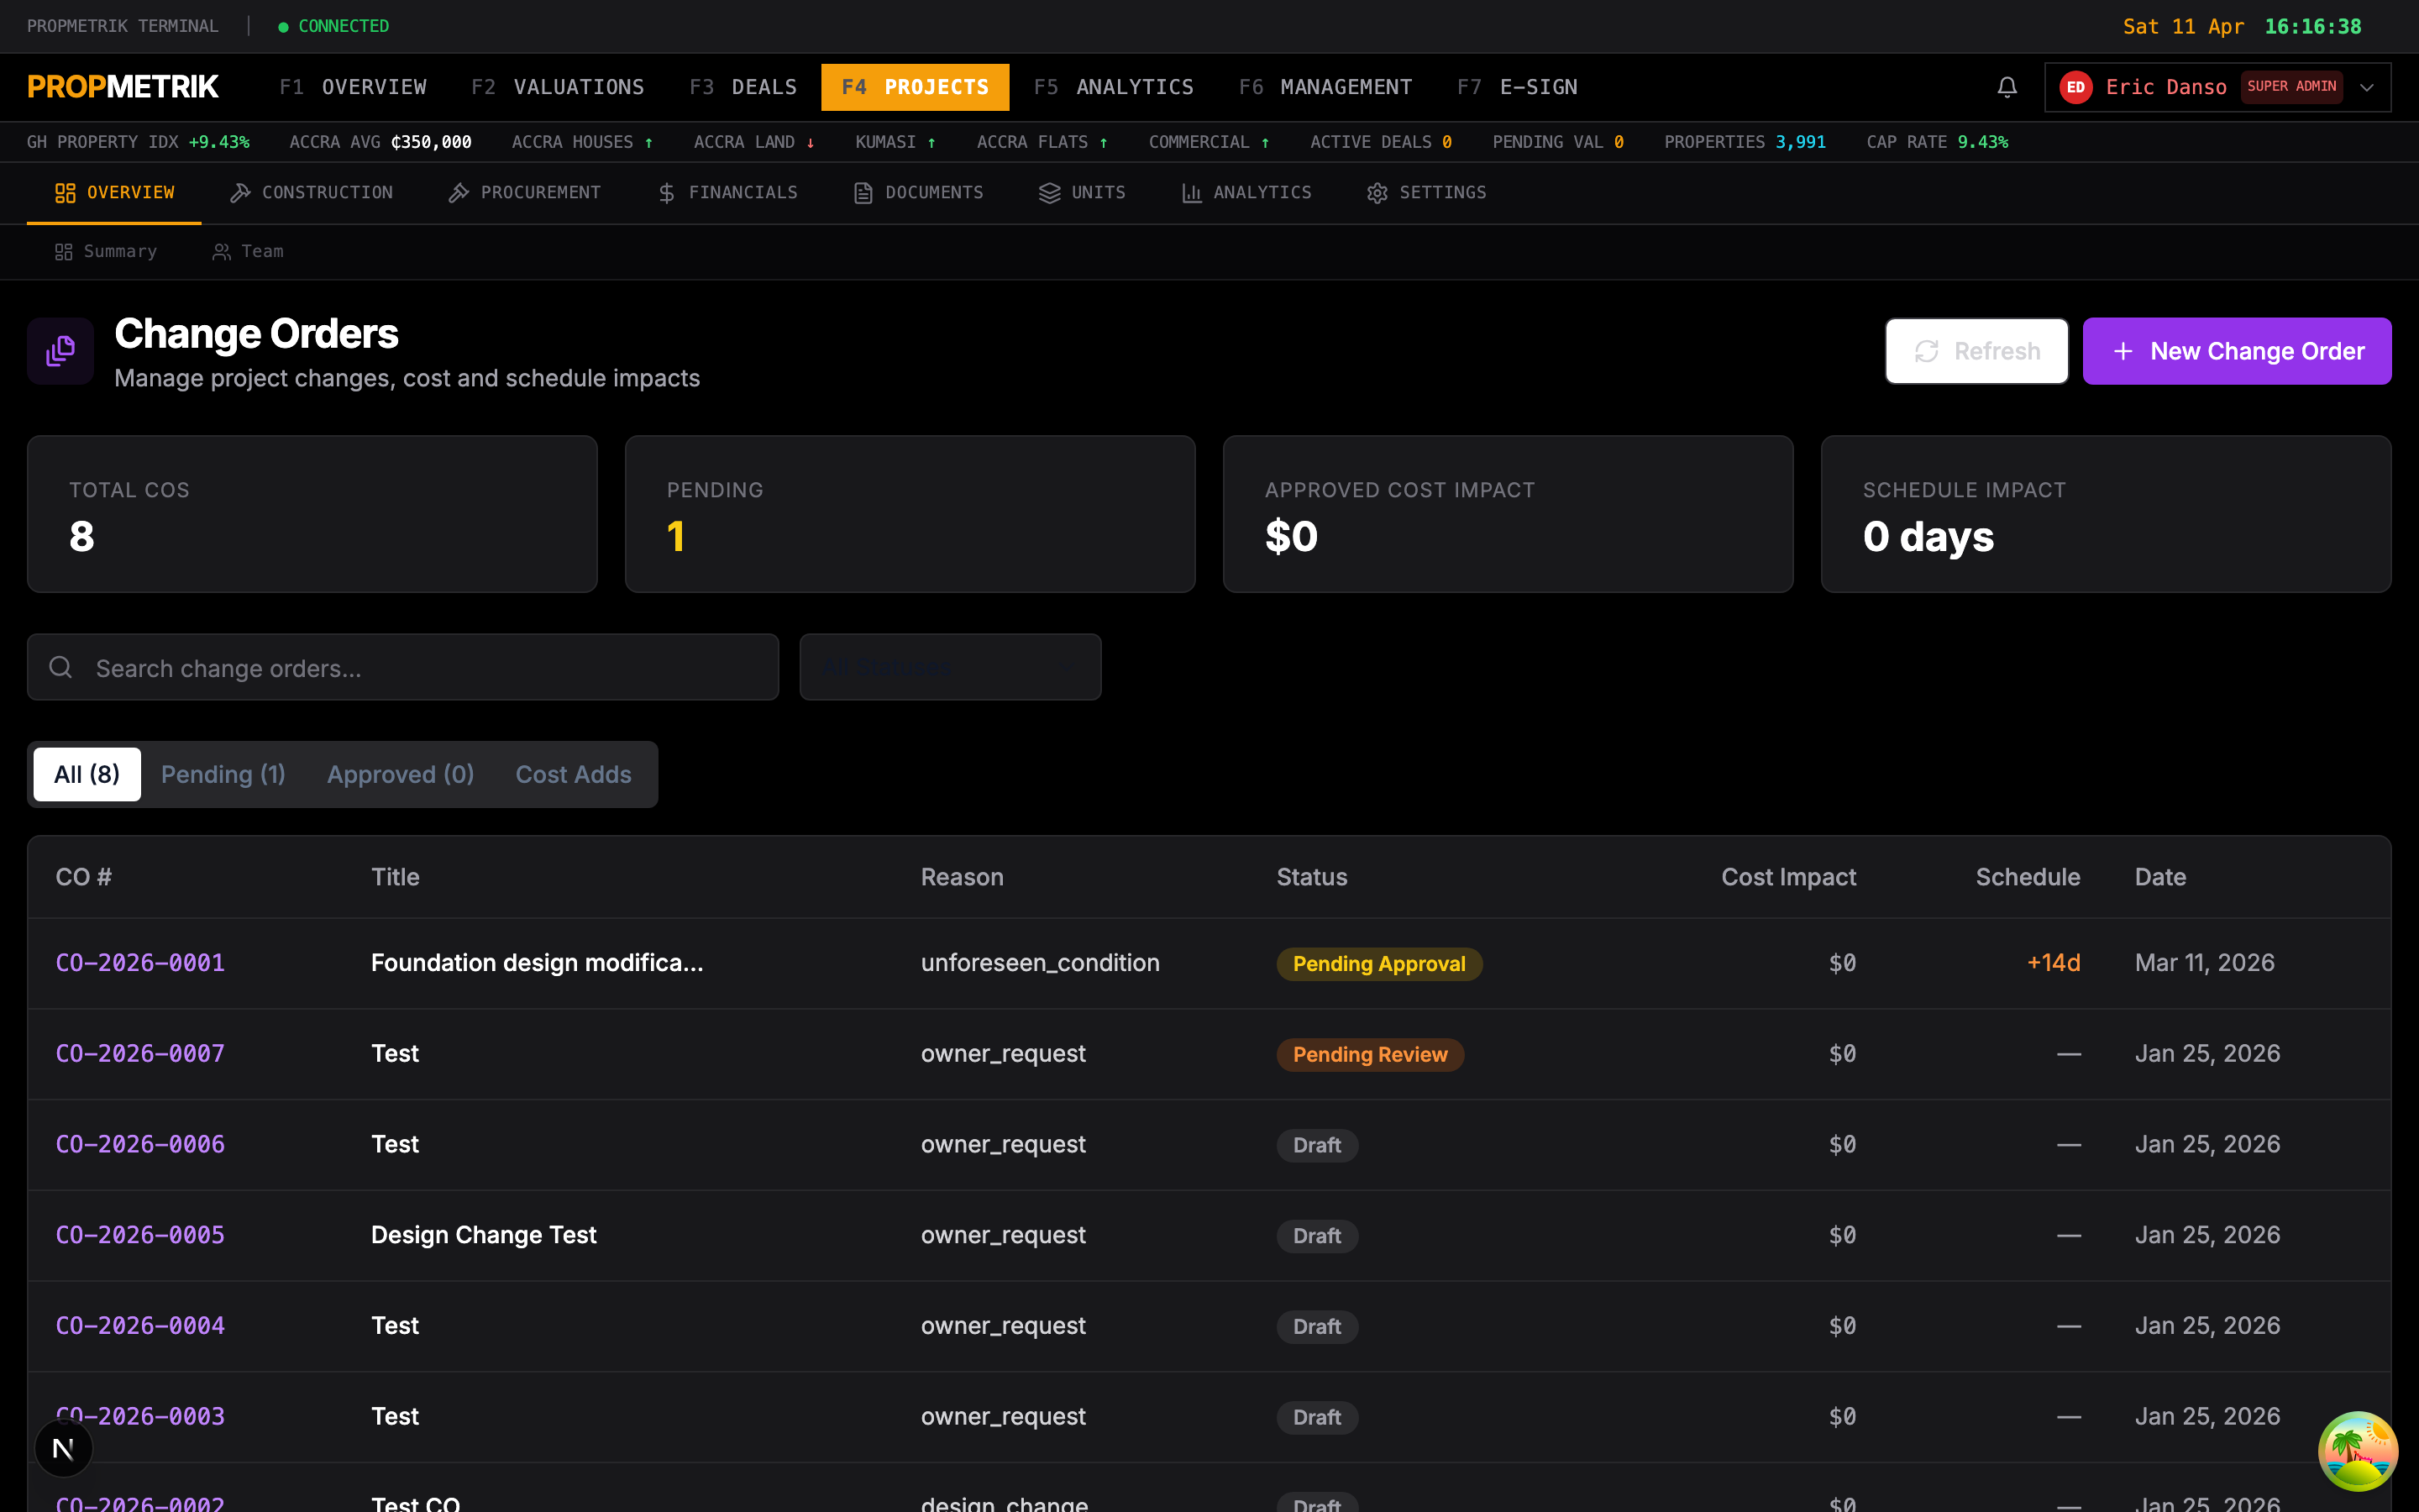Open F6 Management section

click(x=1325, y=87)
